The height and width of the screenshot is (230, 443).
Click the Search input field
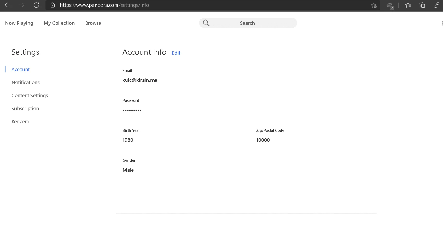tap(248, 23)
